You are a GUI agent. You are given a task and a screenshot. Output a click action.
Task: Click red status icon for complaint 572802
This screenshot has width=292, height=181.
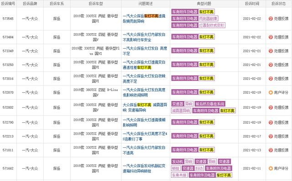coord(271,107)
